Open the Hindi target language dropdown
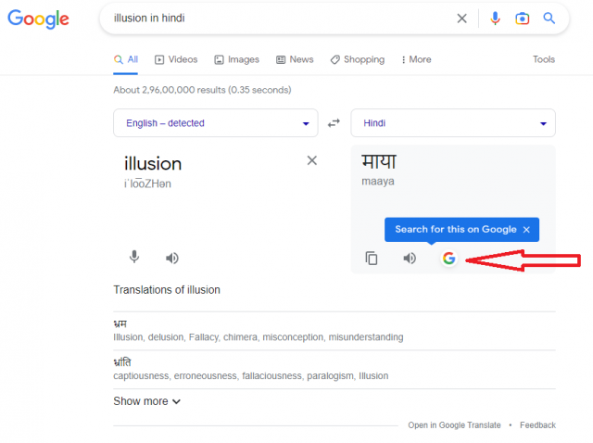The width and height of the screenshot is (593, 443). (x=453, y=123)
